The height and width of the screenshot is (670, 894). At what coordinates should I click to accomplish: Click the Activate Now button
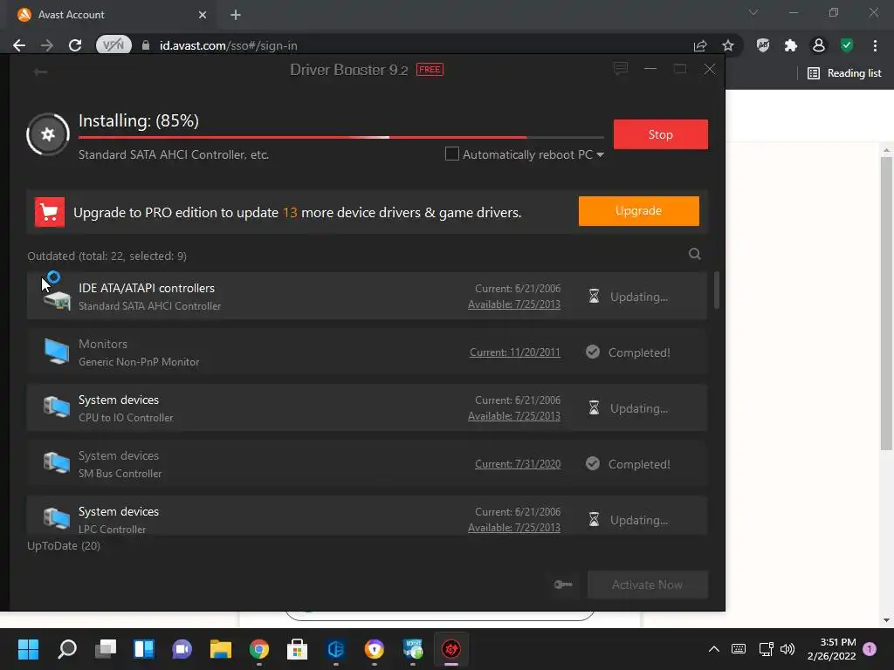point(648,585)
